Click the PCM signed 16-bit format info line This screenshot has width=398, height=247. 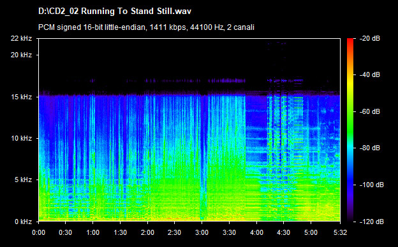pyautogui.click(x=146, y=27)
